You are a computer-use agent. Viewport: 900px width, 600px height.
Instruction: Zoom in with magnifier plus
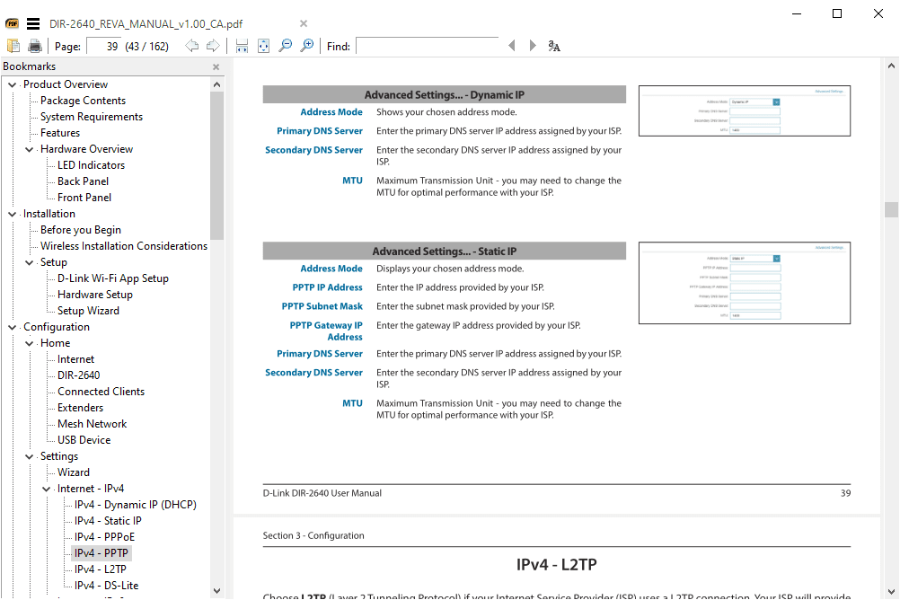pyautogui.click(x=307, y=46)
